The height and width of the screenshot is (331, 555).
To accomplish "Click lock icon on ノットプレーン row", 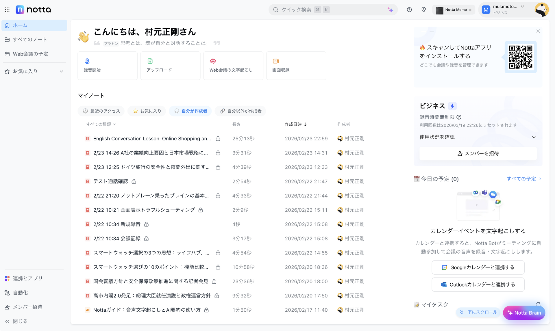I will click(x=218, y=196).
